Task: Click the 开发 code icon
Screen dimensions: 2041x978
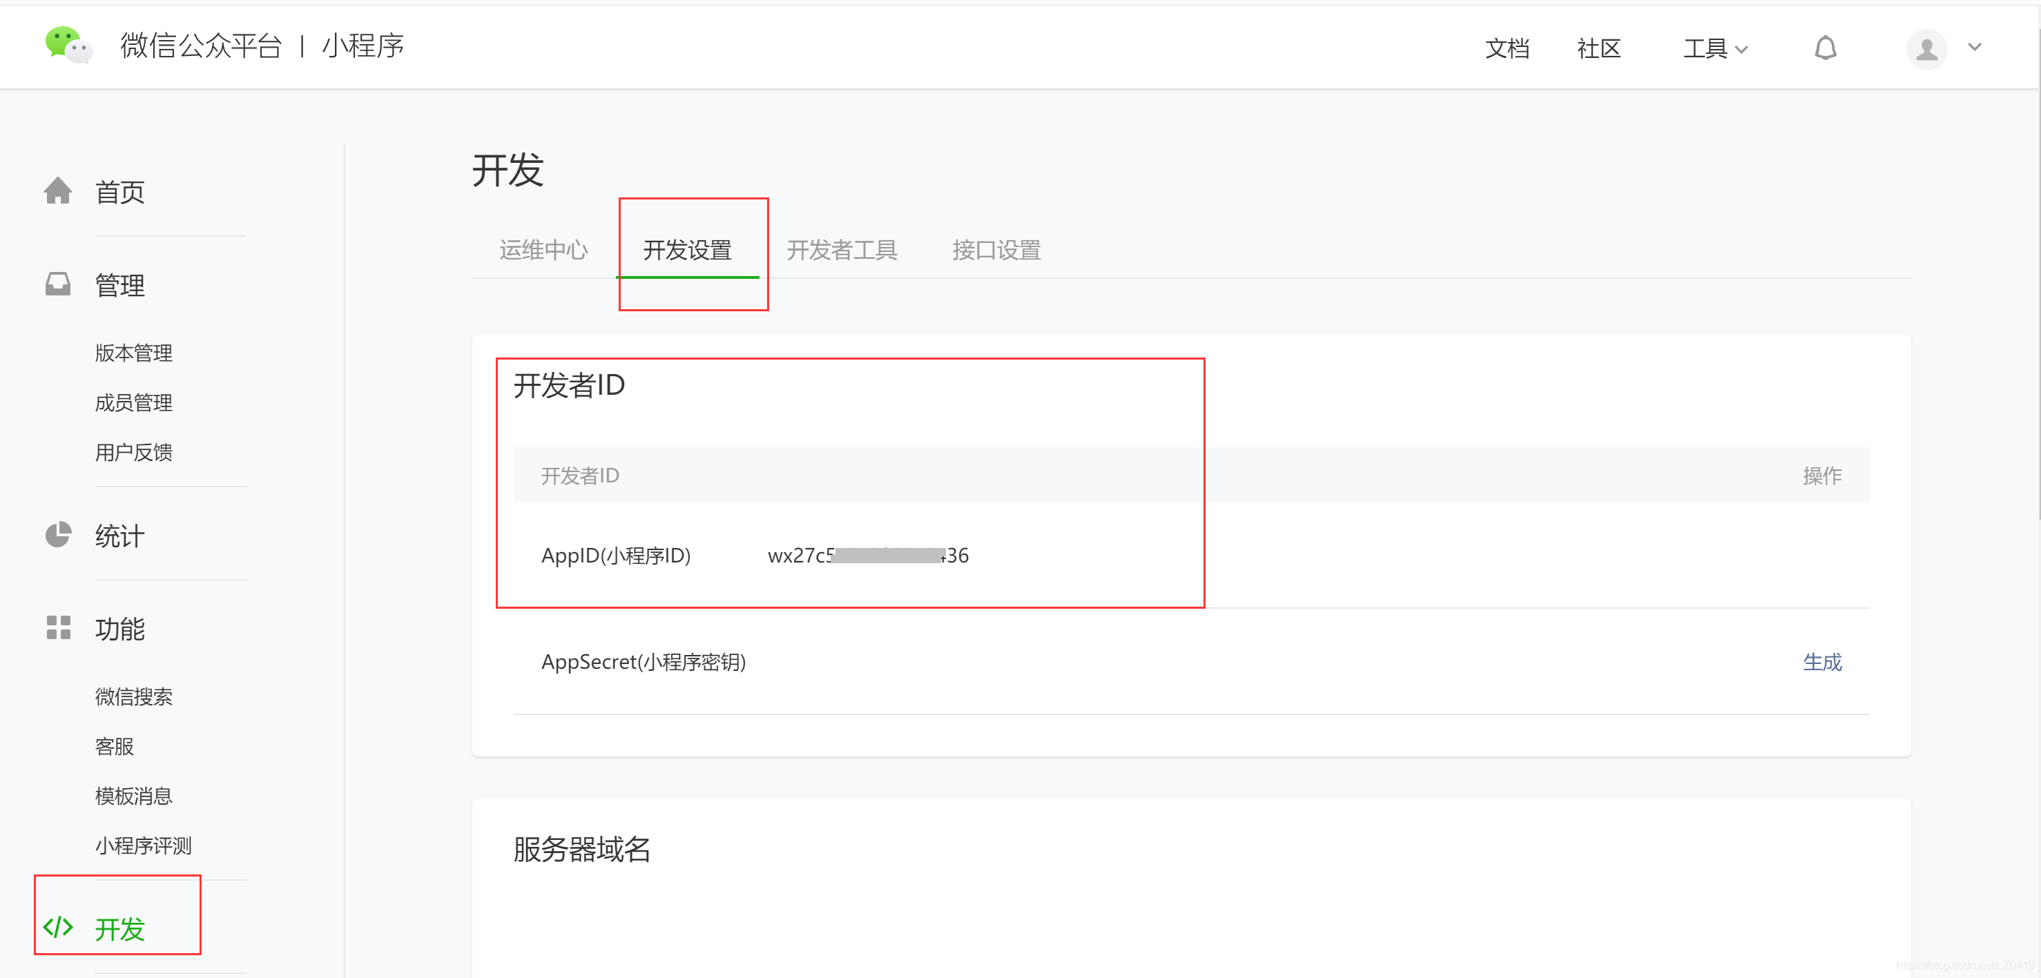Action: [58, 928]
